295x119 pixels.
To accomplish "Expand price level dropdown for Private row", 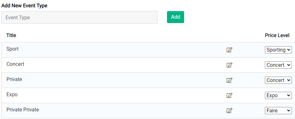I will pyautogui.click(x=278, y=80).
